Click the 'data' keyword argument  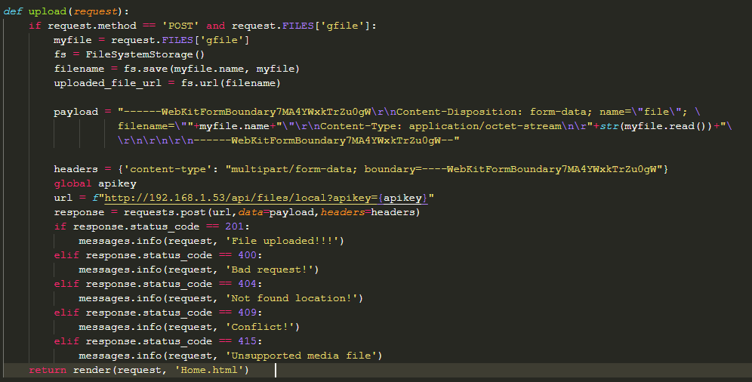(251, 212)
